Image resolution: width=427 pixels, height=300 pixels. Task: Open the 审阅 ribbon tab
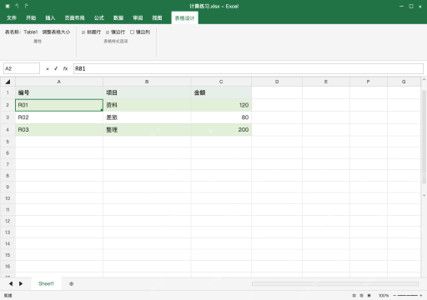click(138, 18)
